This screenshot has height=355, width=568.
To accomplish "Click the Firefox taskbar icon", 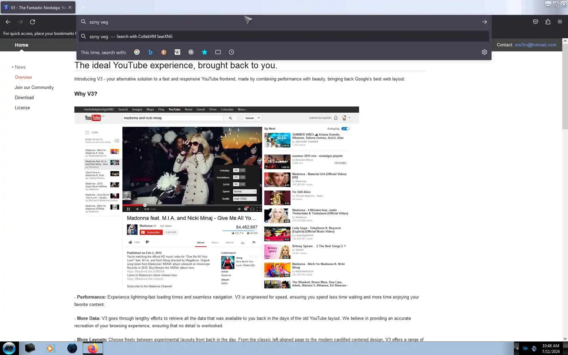I will click(x=93, y=348).
